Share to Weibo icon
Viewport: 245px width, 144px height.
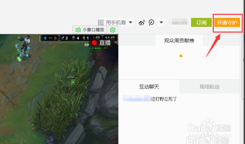(142, 23)
